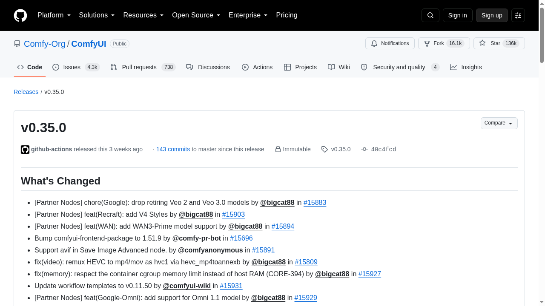The width and height of the screenshot is (545, 306).
Task: Switch to the Code tab
Action: 30,67
